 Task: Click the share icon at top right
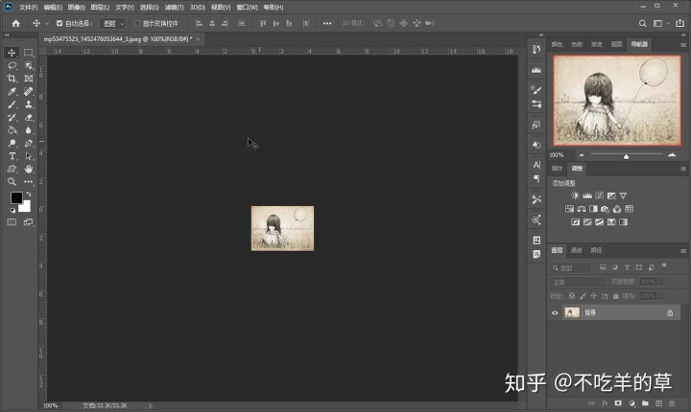(x=680, y=23)
